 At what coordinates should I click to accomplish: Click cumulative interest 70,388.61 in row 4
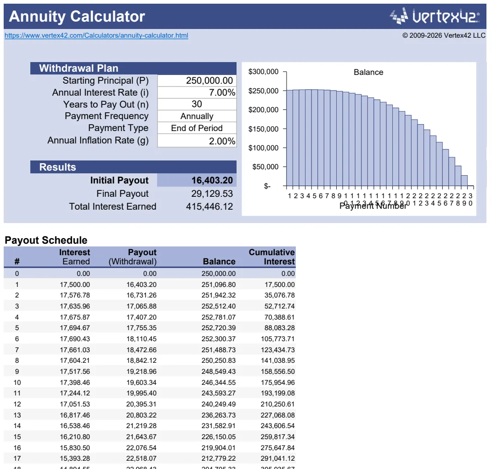click(279, 317)
